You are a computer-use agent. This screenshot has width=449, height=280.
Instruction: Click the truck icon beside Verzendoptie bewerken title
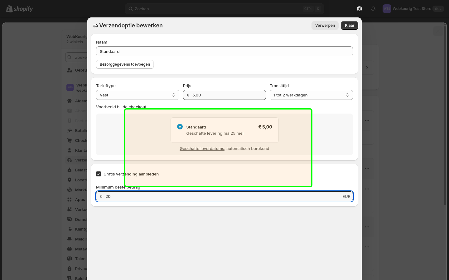click(95, 26)
